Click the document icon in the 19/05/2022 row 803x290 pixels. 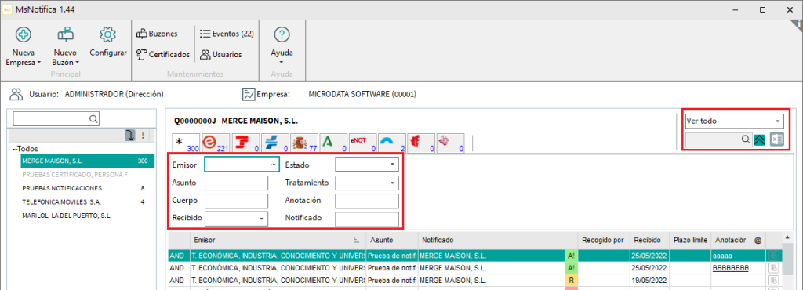[x=773, y=280]
